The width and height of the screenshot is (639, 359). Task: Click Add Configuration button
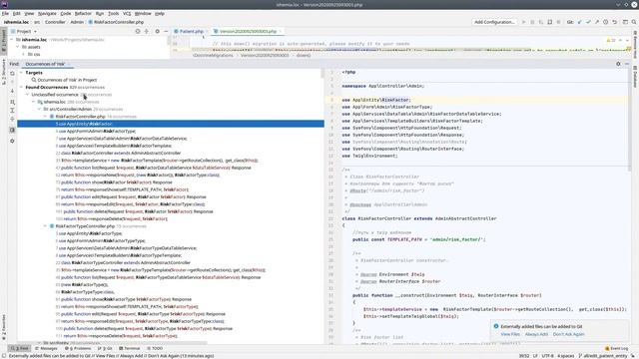point(494,22)
